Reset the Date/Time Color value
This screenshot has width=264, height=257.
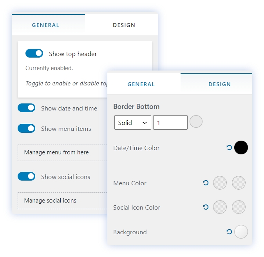229,148
